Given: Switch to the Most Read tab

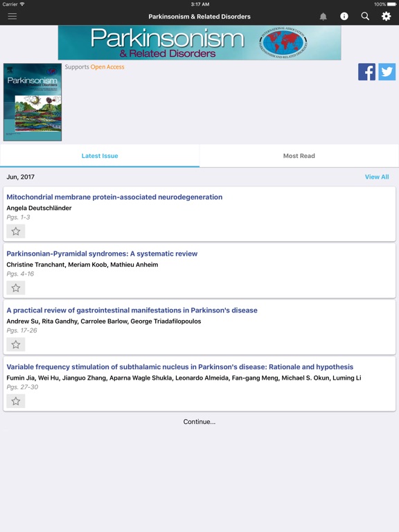Looking at the screenshot, I should pos(299,156).
